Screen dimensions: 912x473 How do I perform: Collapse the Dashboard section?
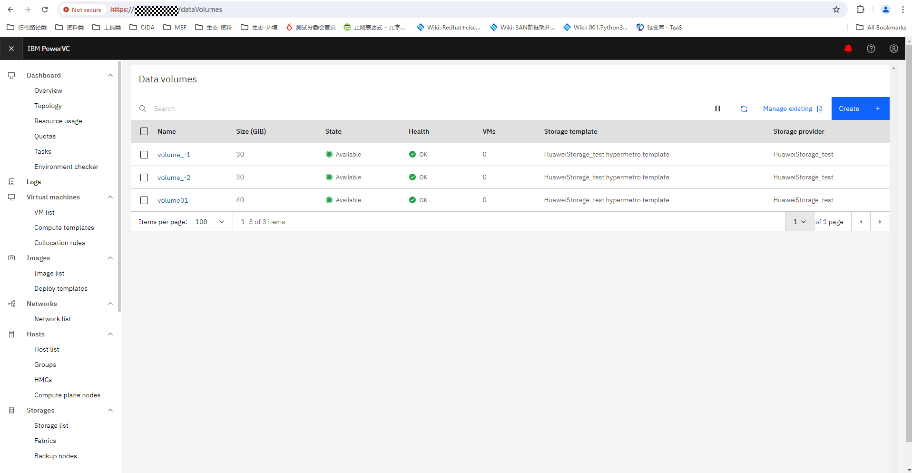click(x=110, y=75)
